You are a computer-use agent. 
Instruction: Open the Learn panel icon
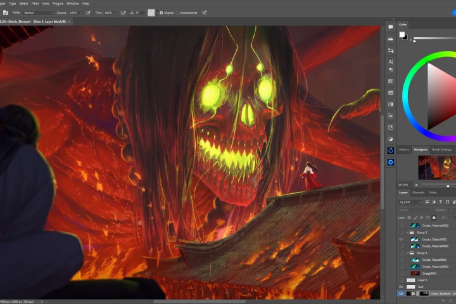click(x=391, y=127)
